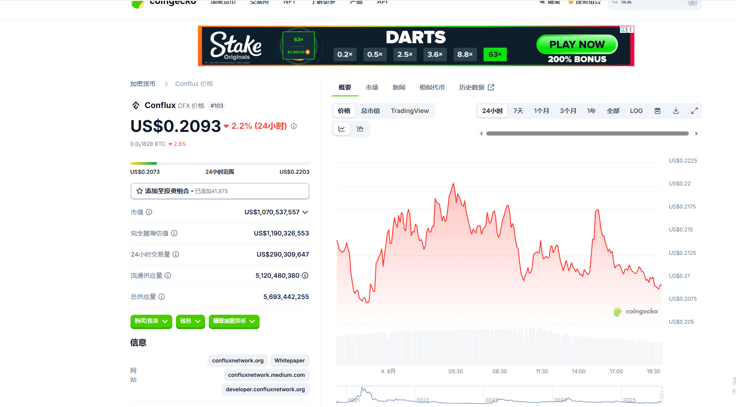Open the 市场 tab

(x=372, y=87)
